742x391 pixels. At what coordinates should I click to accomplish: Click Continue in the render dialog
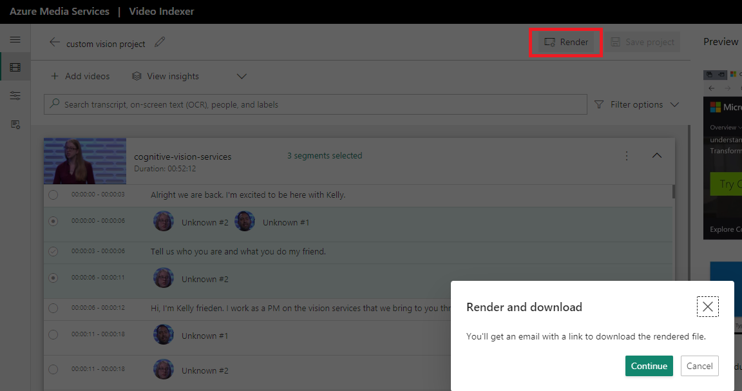649,366
